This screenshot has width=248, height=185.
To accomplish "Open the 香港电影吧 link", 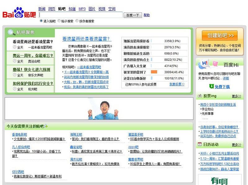I will 20,135.
